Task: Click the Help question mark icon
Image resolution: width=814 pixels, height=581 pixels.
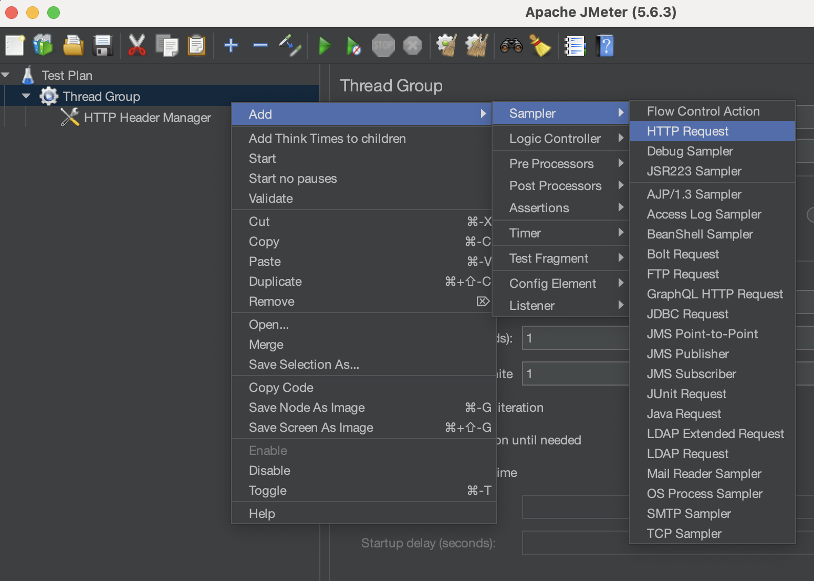Action: tap(605, 46)
